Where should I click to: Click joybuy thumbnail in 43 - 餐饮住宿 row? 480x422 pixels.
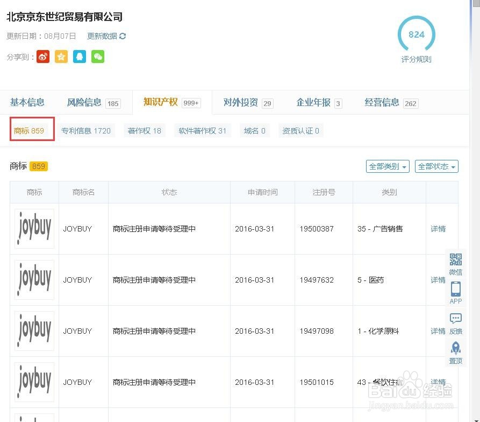[x=34, y=382]
